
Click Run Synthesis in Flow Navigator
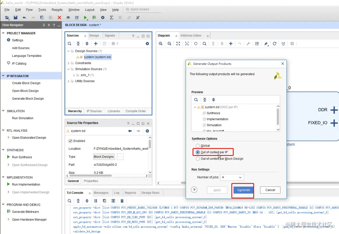pyautogui.click(x=22, y=157)
